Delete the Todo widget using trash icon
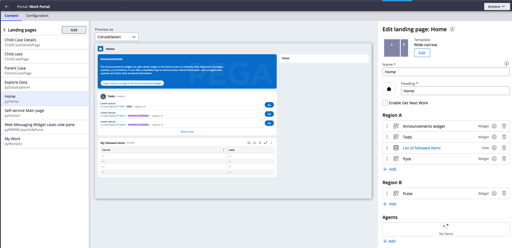This screenshot has height=248, width=512. (x=504, y=137)
